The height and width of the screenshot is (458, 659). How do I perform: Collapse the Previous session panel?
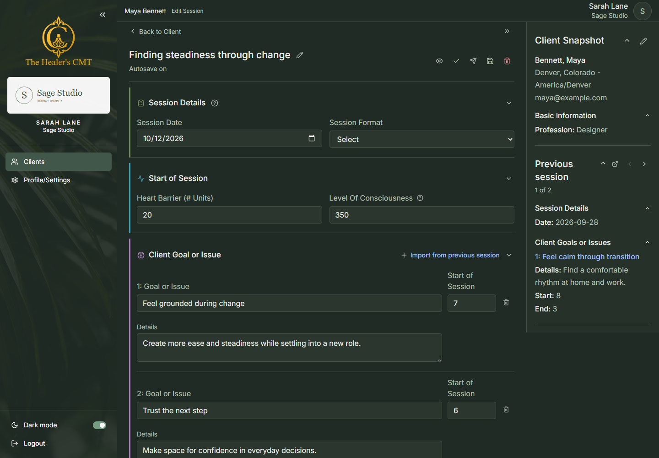tap(603, 164)
